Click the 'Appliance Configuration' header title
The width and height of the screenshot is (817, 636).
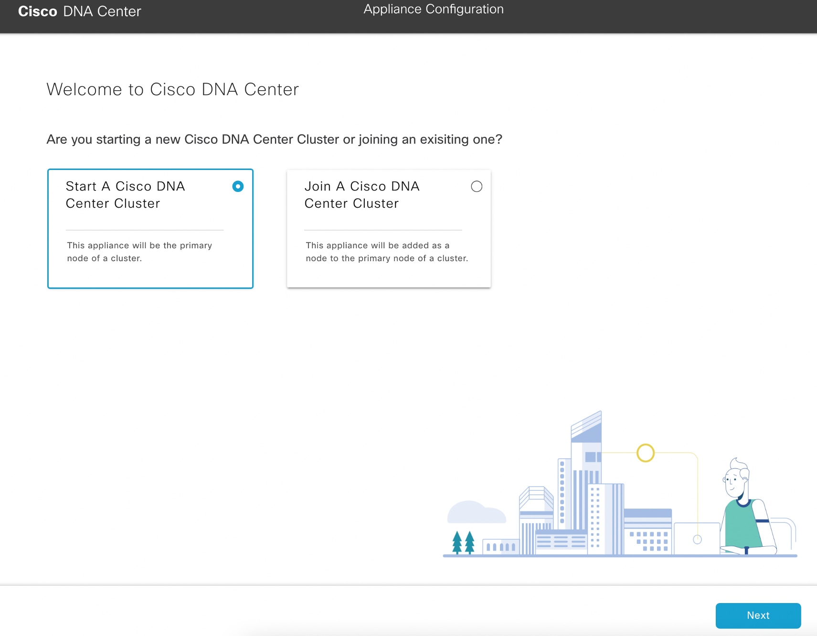click(434, 9)
